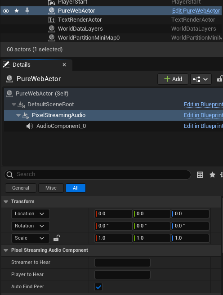The width and height of the screenshot is (223, 295).
Task: Click the Details search field
Action: coord(98,175)
